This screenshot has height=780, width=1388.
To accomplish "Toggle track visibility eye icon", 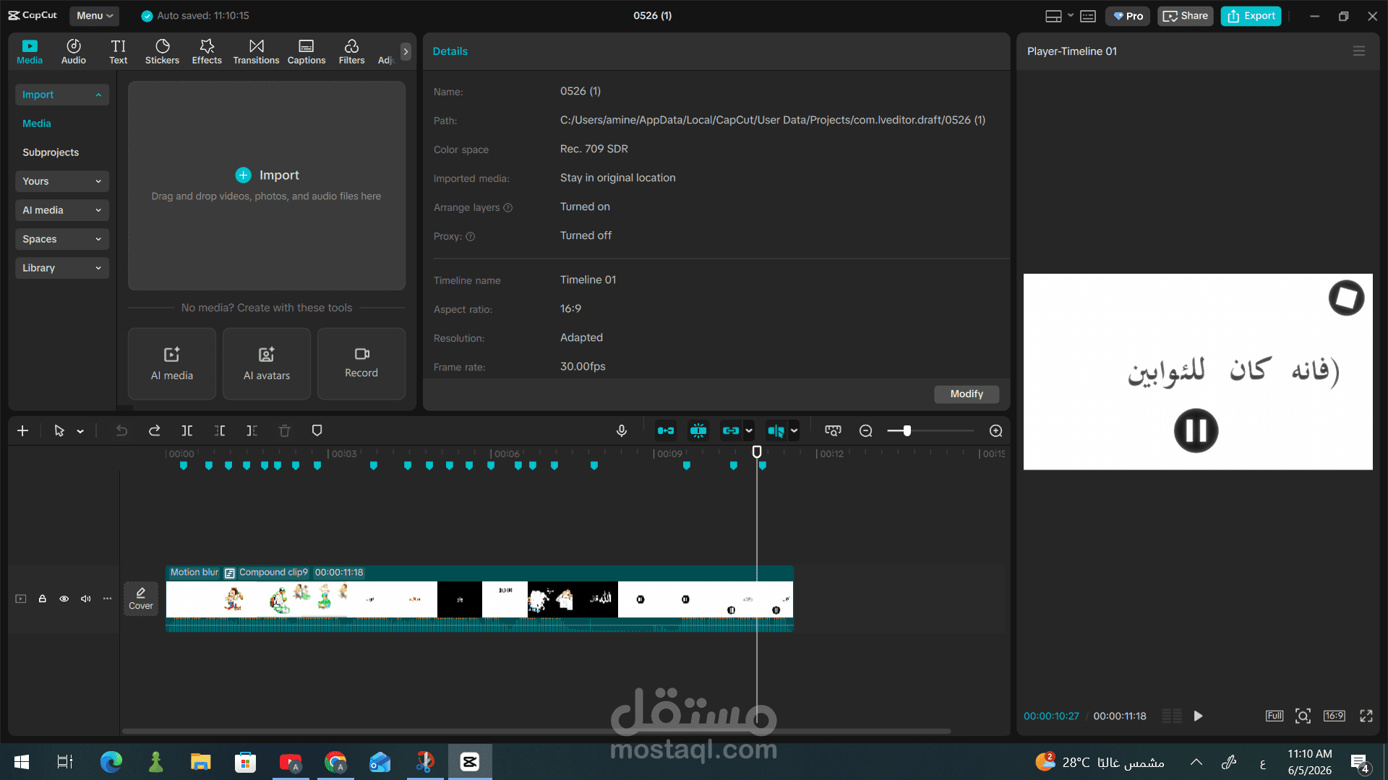I will click(x=64, y=599).
